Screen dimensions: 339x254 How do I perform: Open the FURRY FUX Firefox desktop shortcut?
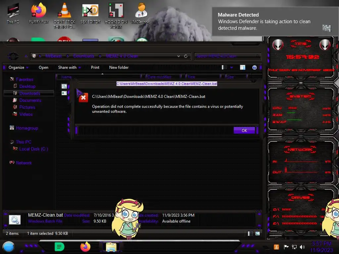39,13
